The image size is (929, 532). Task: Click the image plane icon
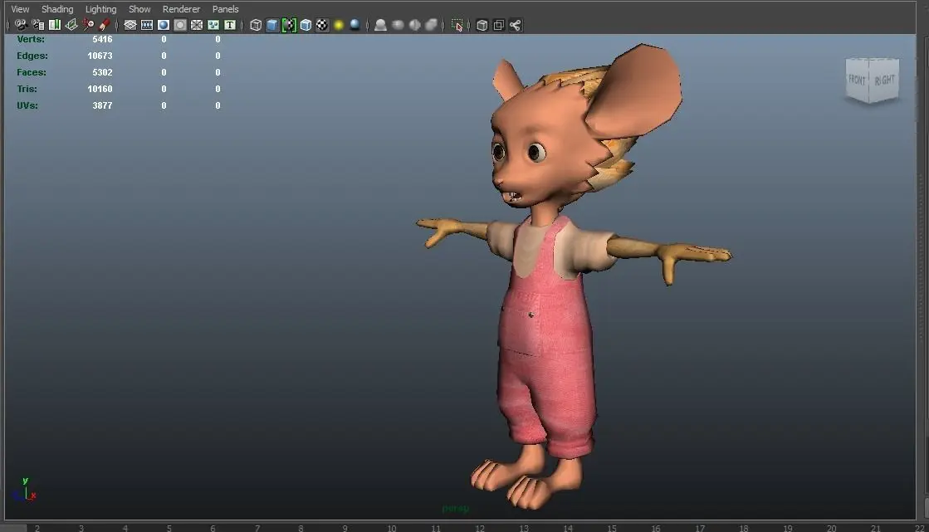71,25
